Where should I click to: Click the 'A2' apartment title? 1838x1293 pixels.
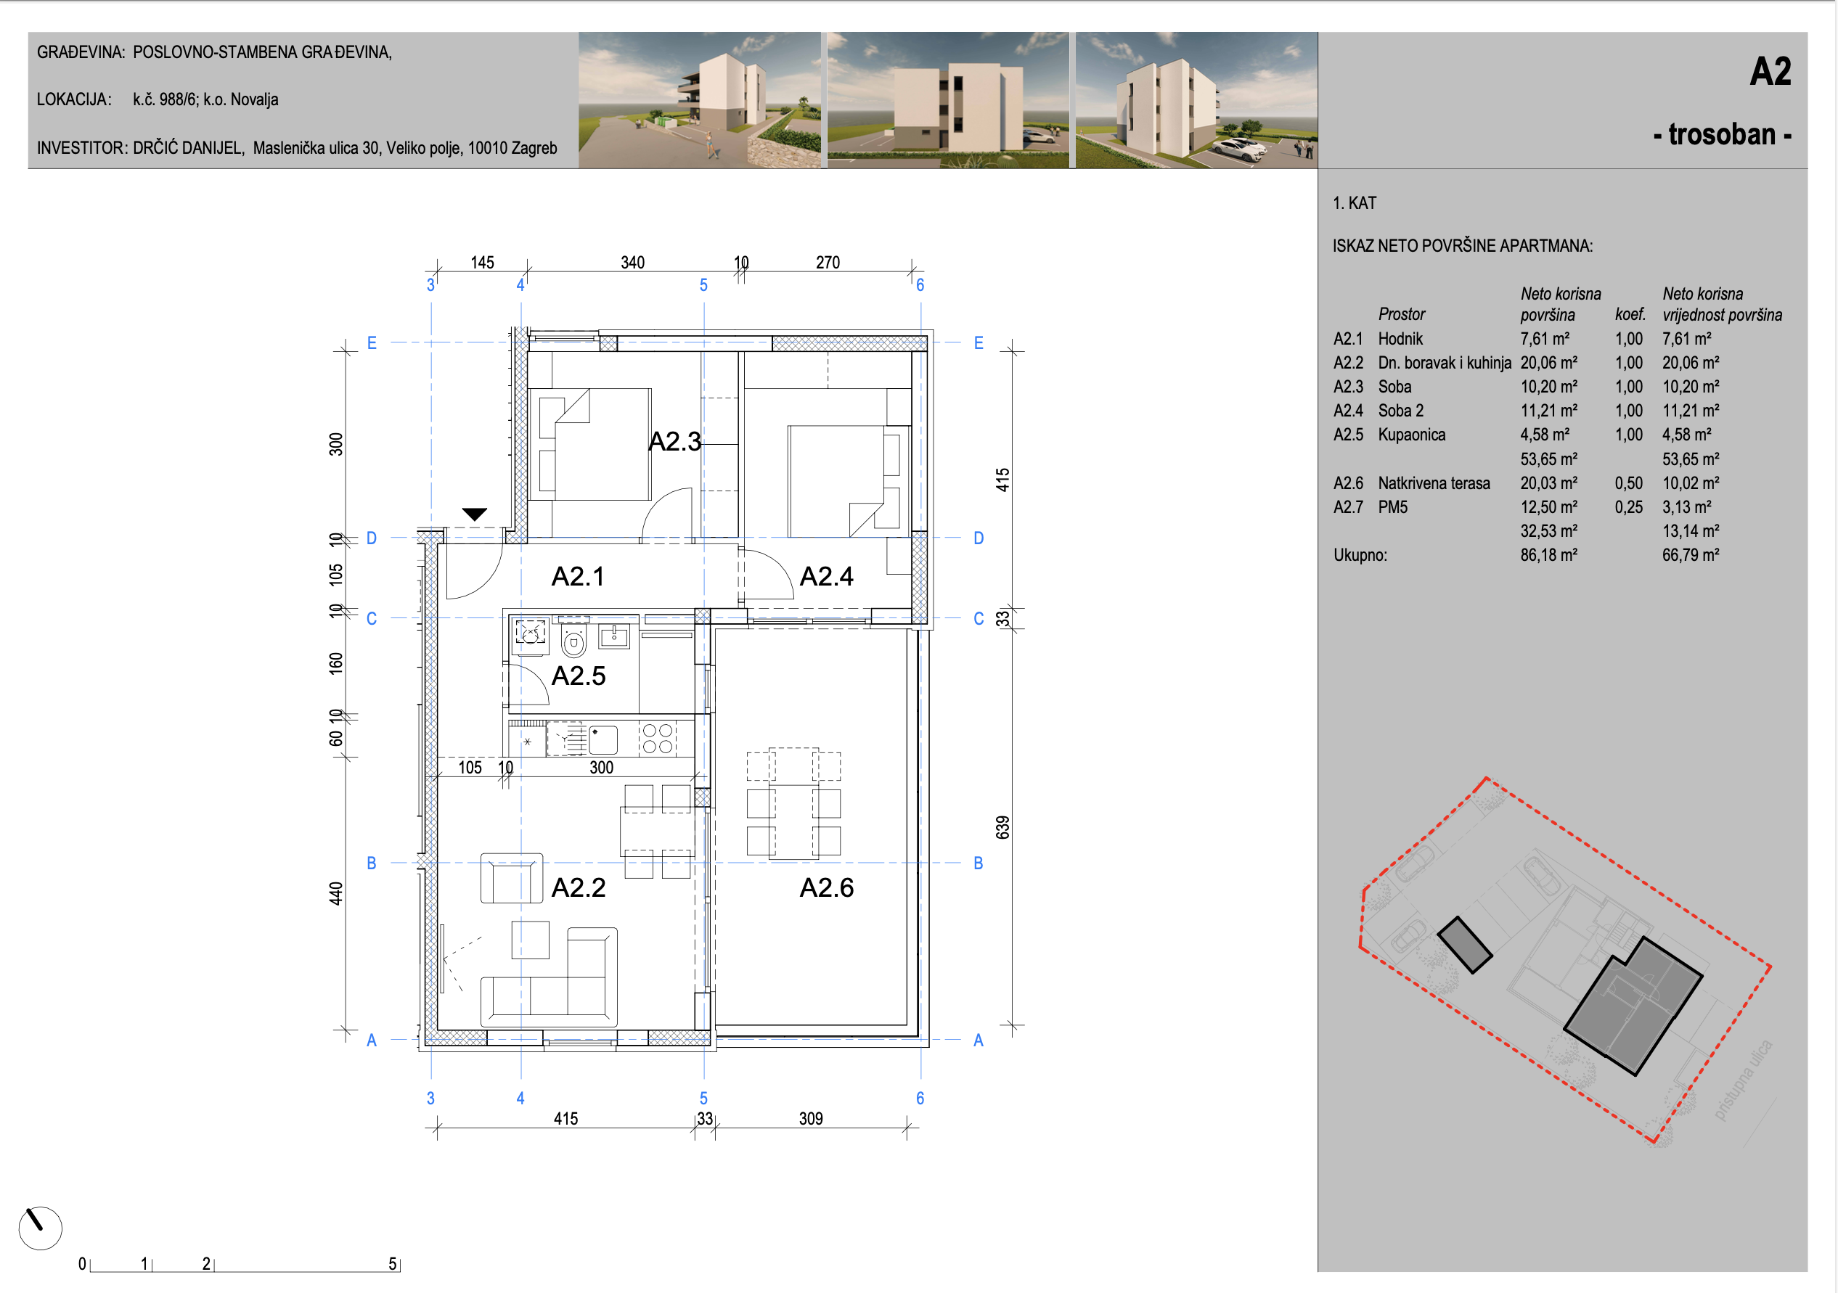(1770, 71)
